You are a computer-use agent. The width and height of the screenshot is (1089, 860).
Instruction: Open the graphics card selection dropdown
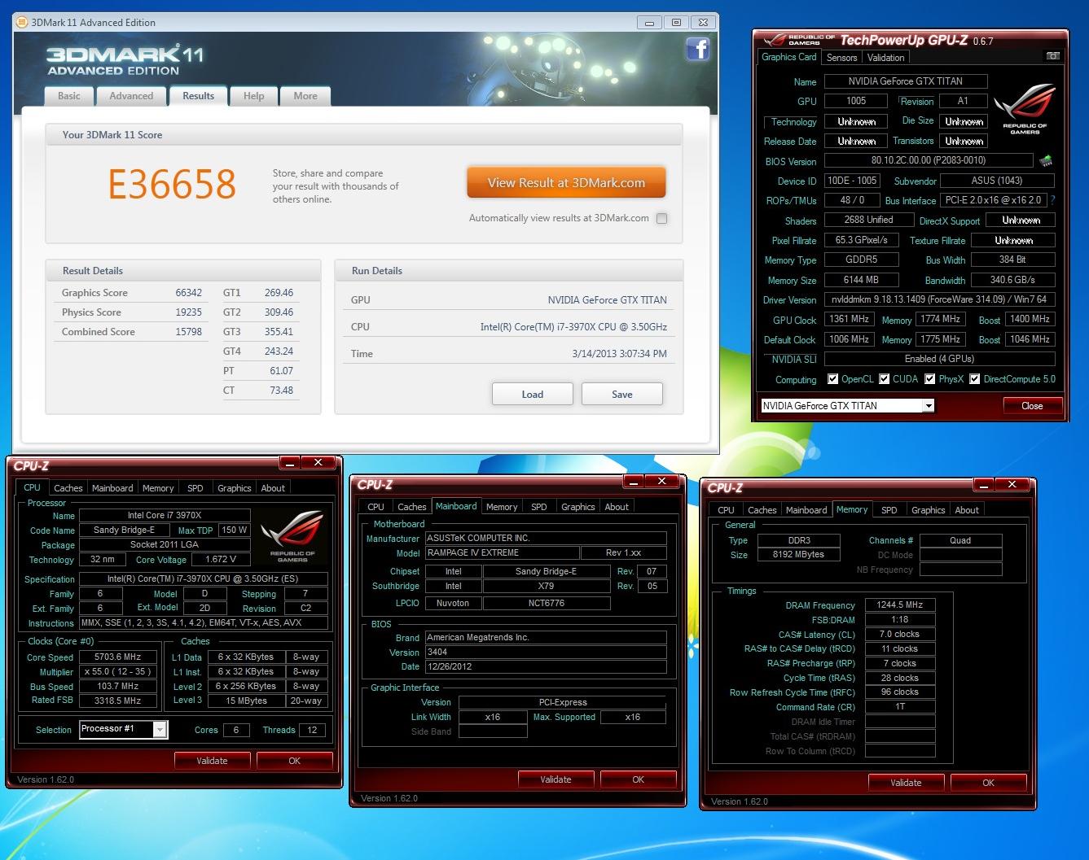pyautogui.click(x=928, y=405)
